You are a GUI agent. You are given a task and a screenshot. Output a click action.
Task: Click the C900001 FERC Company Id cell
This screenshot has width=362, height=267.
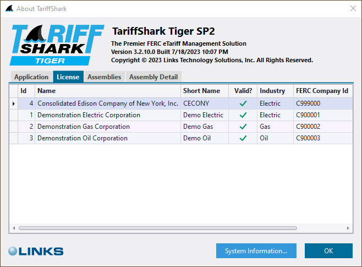point(323,115)
